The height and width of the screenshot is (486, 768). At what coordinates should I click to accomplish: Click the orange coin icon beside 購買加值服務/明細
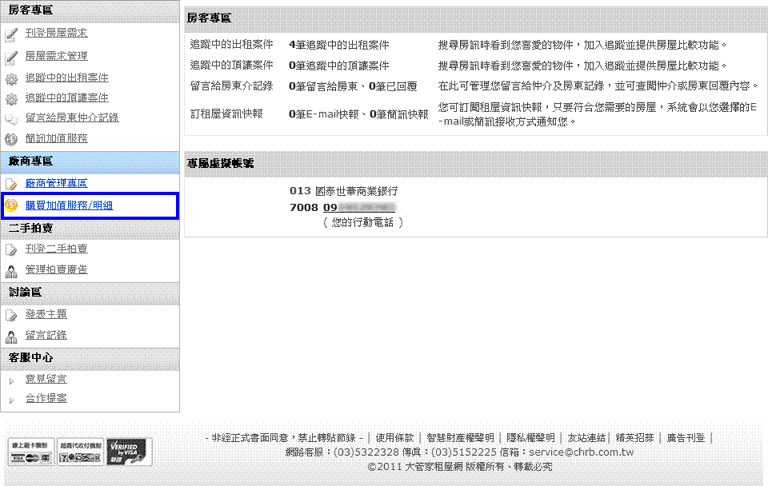12,206
